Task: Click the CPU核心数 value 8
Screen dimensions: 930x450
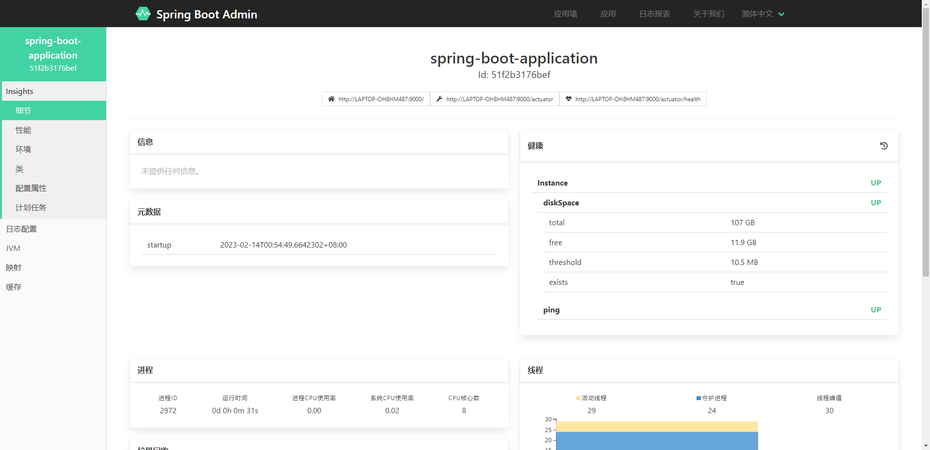Action: [x=464, y=411]
